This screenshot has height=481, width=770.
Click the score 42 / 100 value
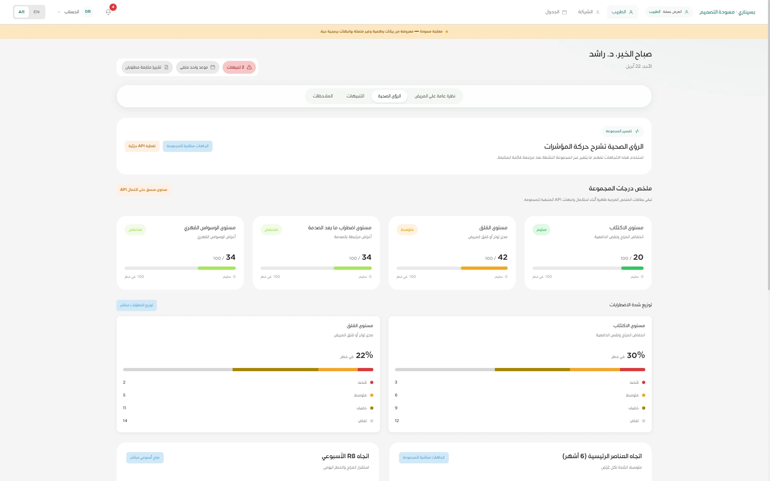[496, 257]
